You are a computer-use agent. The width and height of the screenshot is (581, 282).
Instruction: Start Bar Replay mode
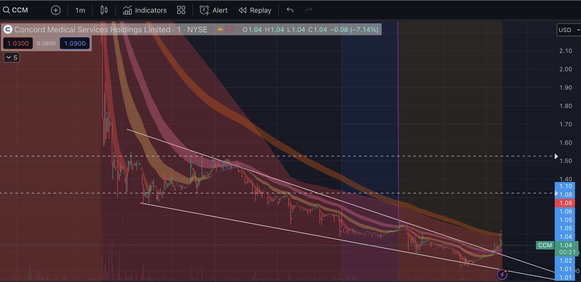[x=255, y=10]
